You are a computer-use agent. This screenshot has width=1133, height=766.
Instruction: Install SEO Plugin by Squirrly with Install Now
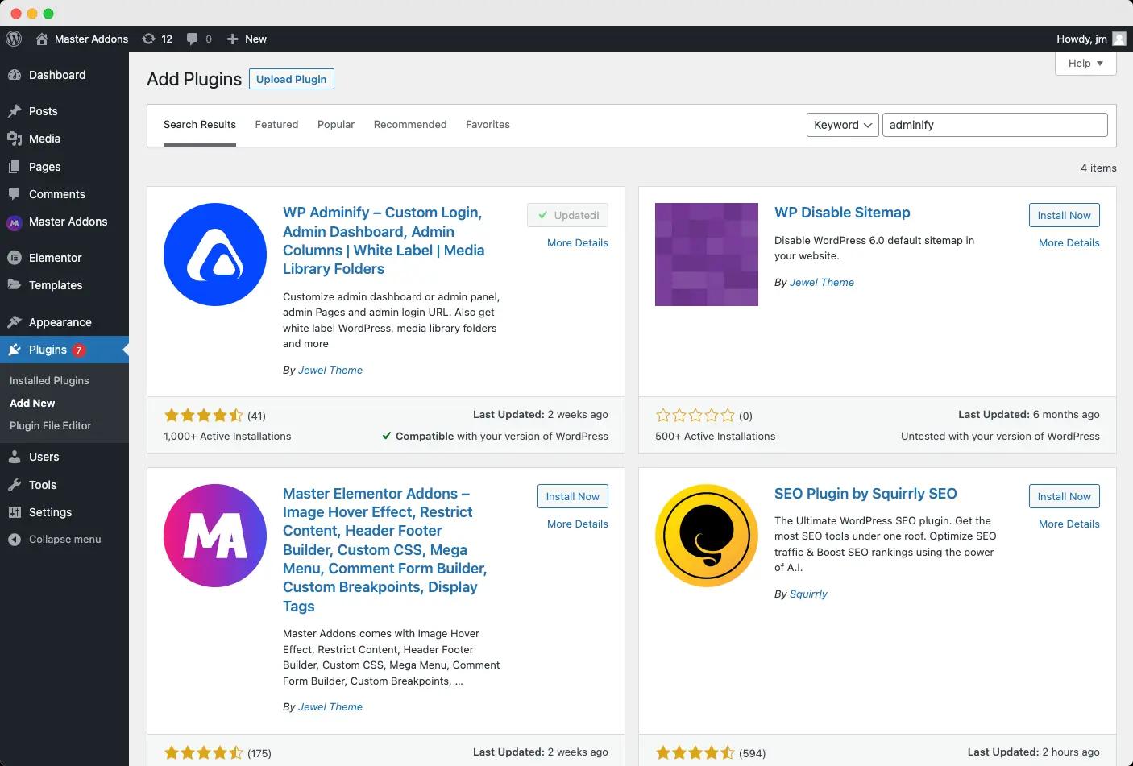click(x=1064, y=496)
